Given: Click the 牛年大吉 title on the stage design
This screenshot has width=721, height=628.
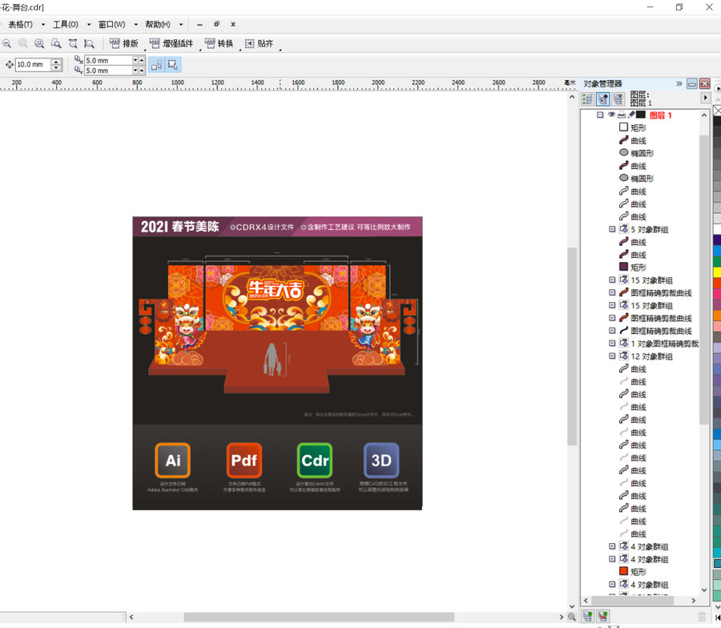Looking at the screenshot, I should coord(276,290).
